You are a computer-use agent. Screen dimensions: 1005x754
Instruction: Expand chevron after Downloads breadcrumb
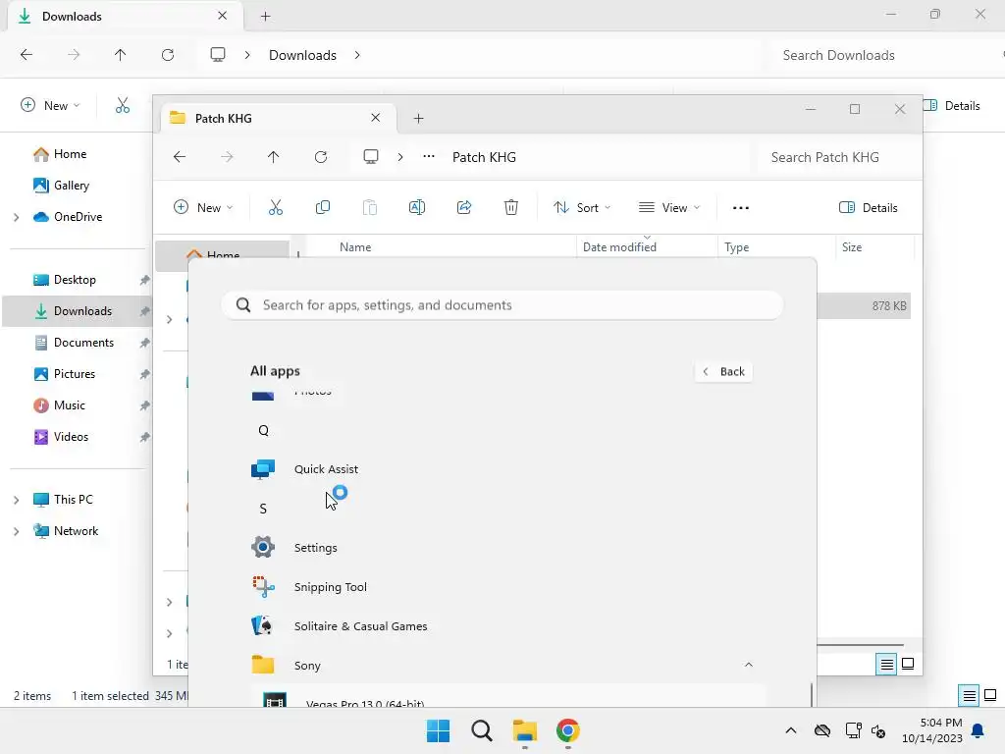[357, 55]
